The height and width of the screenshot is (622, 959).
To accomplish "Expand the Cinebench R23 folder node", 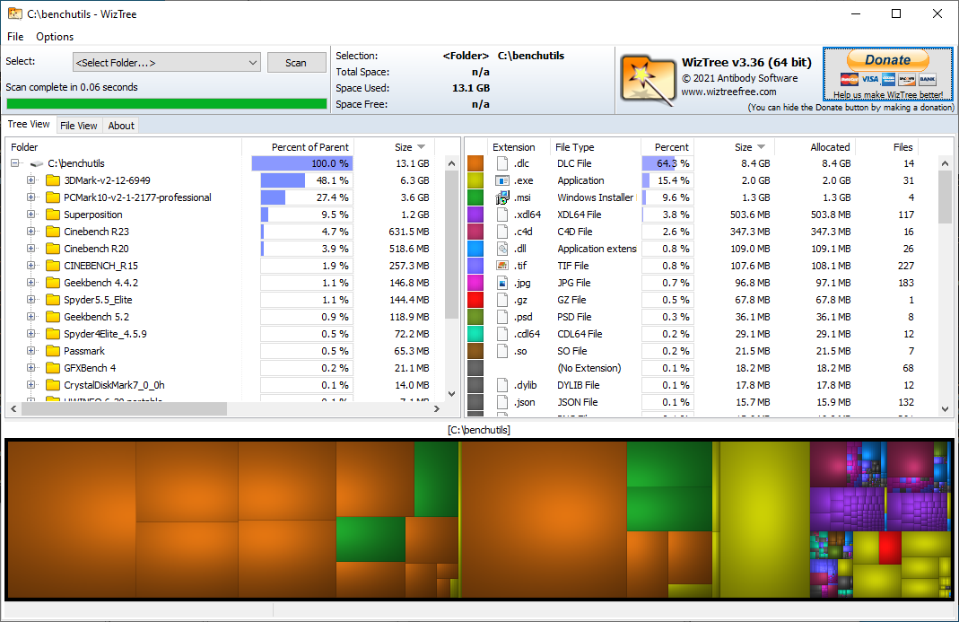I will pos(31,232).
